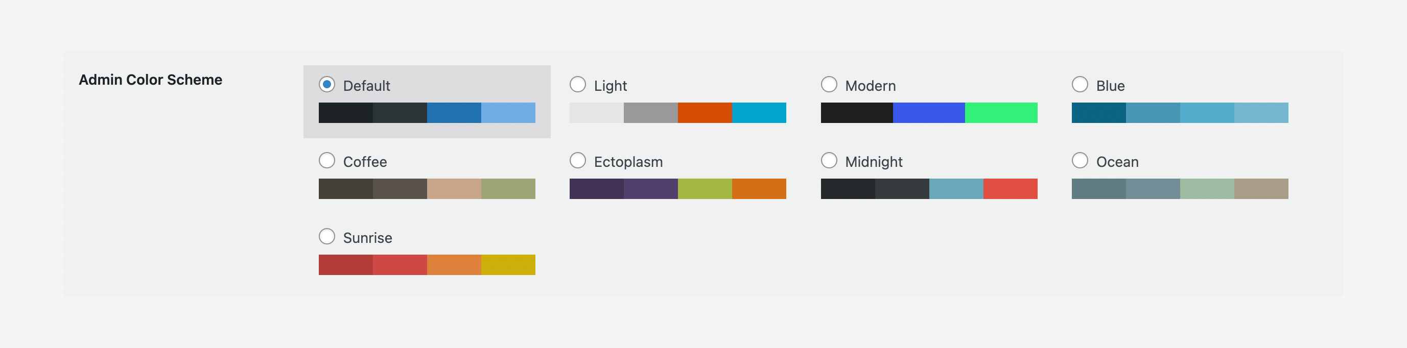Screen dimensions: 1407x348
Task: Click the tan swatch in Coffee palette
Action: 454,189
